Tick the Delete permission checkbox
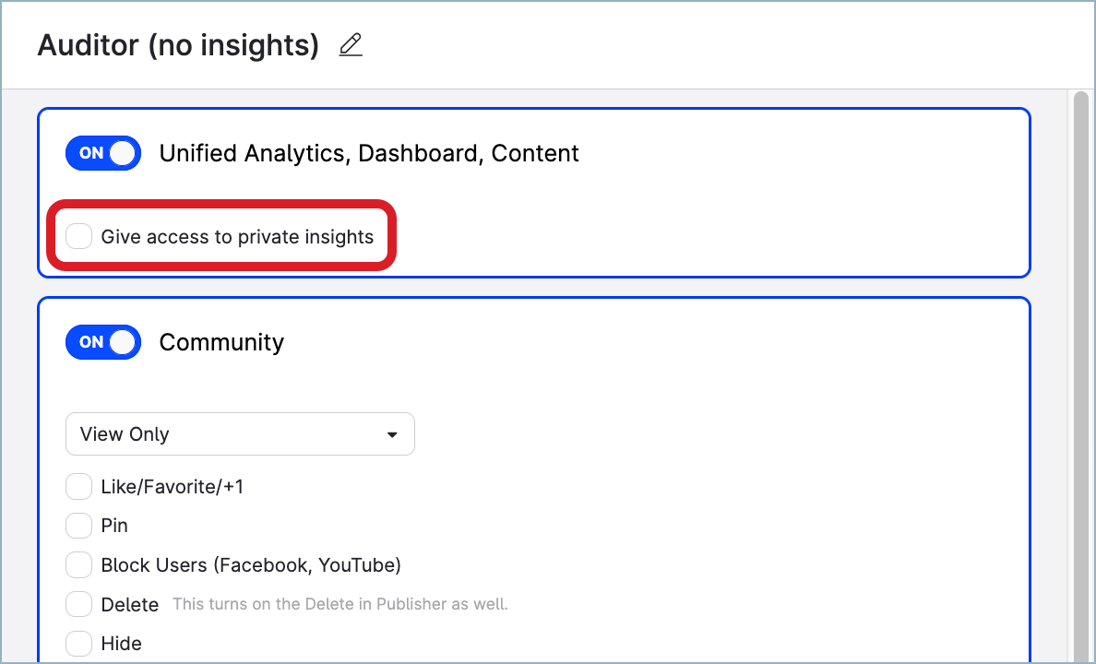 point(79,604)
